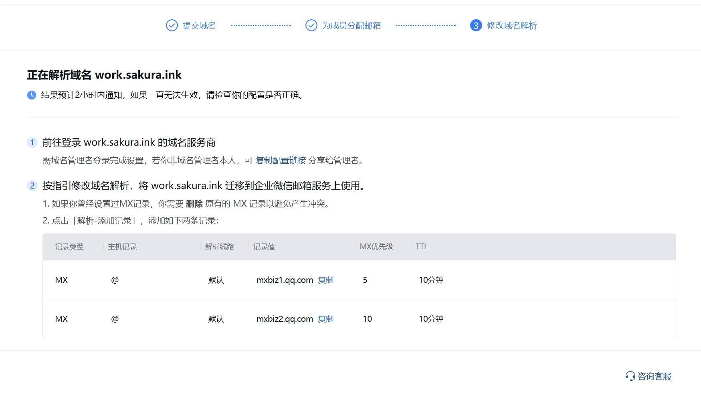Copy the mxbiz2.qq.com record value
The image size is (701, 404).
coord(326,319)
